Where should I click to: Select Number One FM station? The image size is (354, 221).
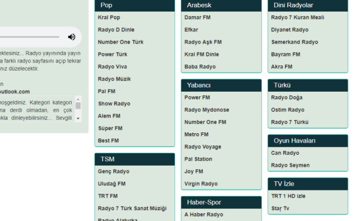(x=205, y=122)
